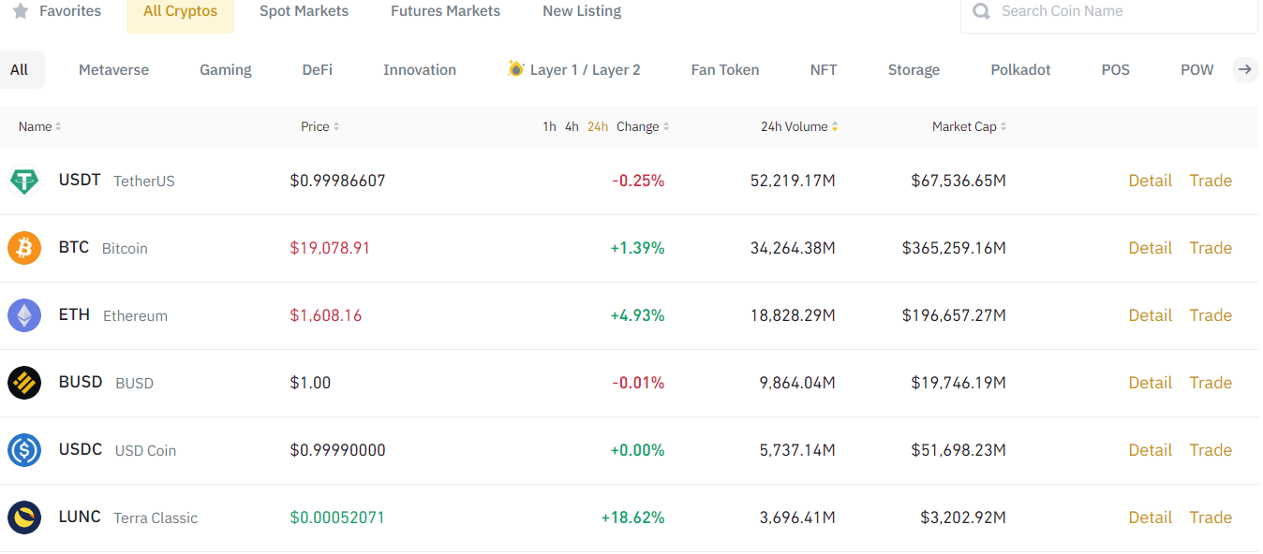Sort coins by 24h Volume

[x=798, y=127]
